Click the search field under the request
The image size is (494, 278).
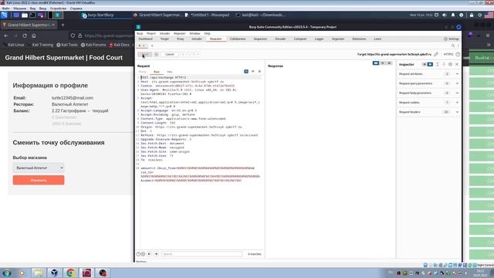[201, 254]
